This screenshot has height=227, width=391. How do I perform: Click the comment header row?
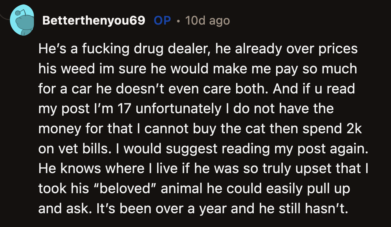click(x=120, y=20)
